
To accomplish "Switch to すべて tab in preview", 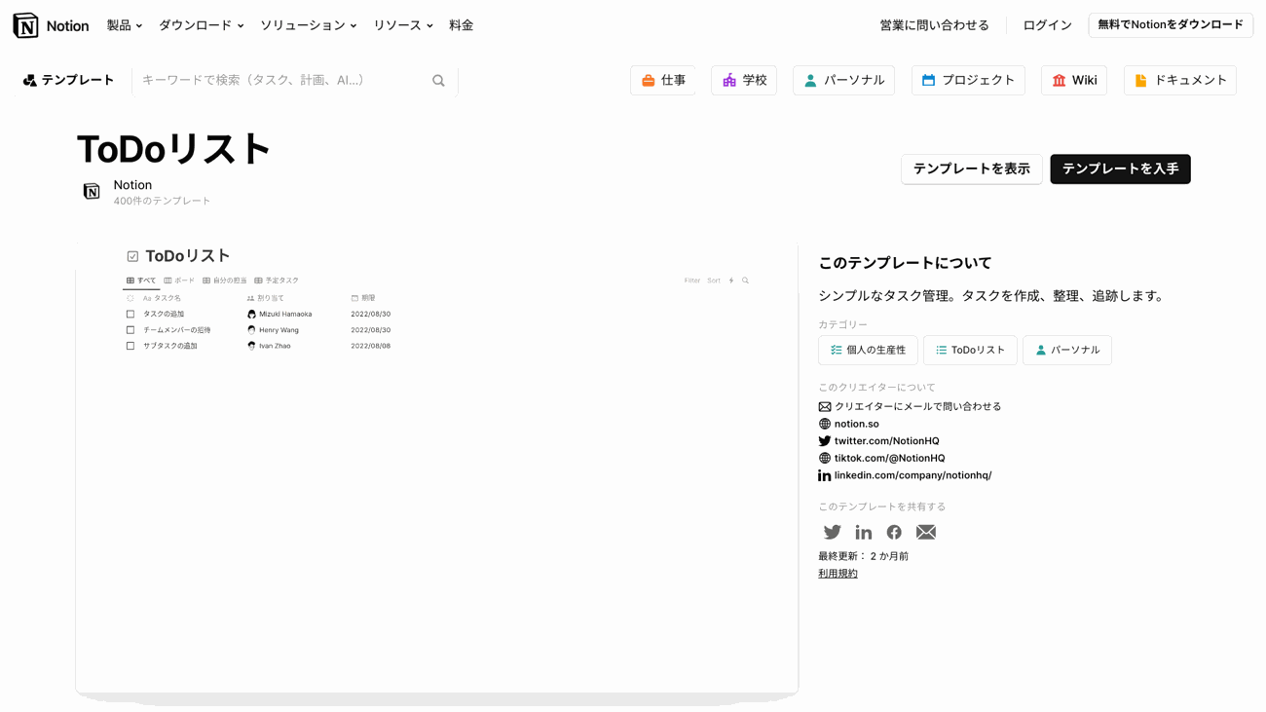I will pos(141,281).
